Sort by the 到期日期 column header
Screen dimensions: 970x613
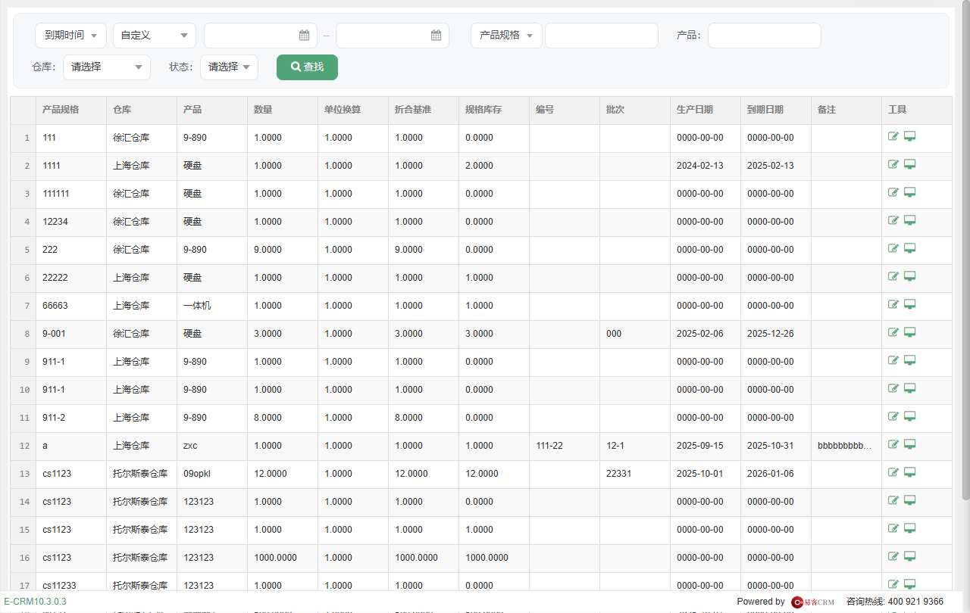point(765,110)
